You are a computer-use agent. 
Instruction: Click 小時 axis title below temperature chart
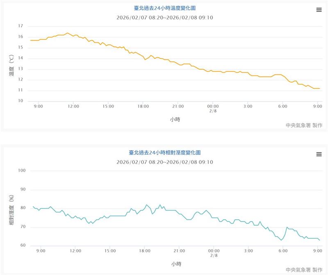(175, 120)
